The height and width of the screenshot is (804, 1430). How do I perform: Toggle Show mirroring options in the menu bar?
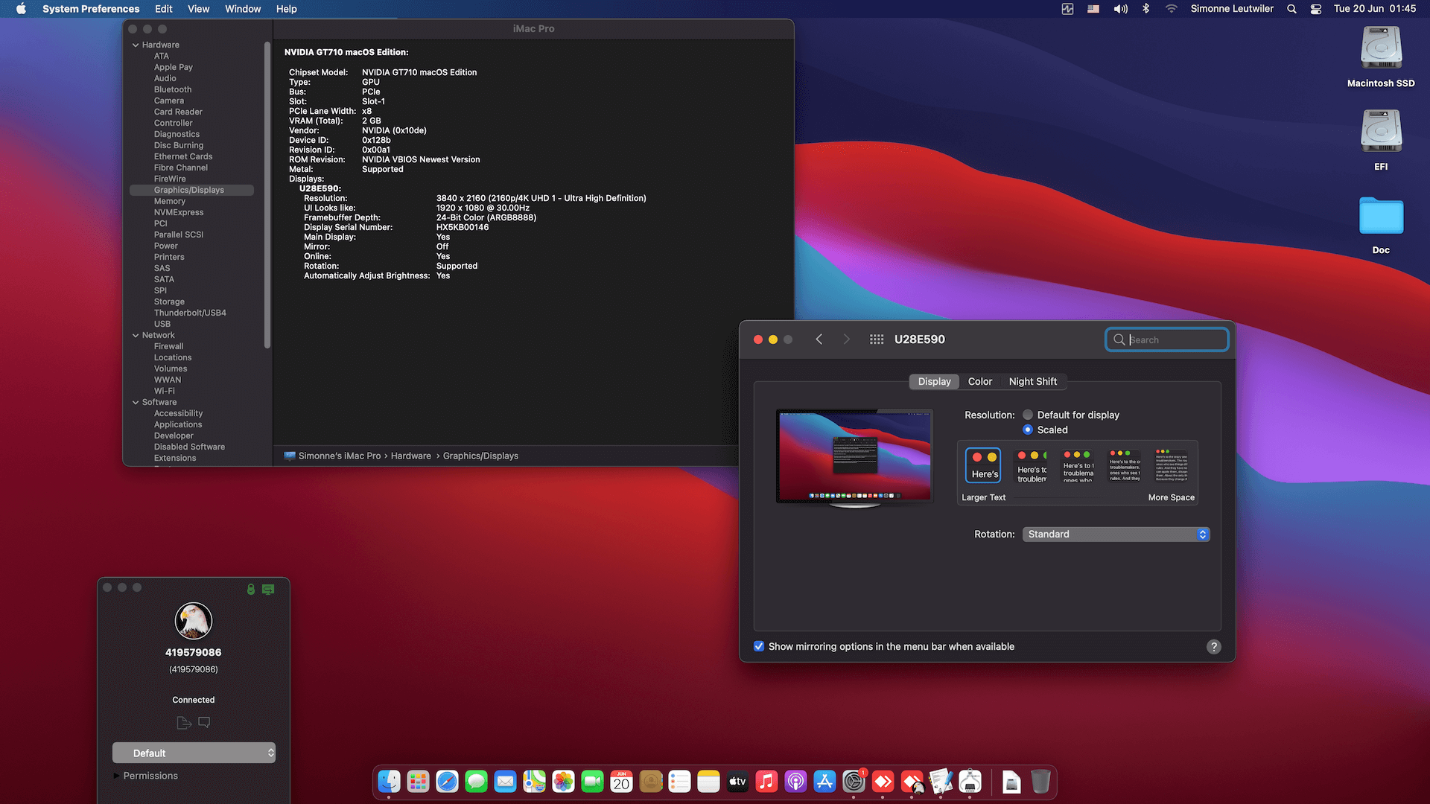(759, 646)
